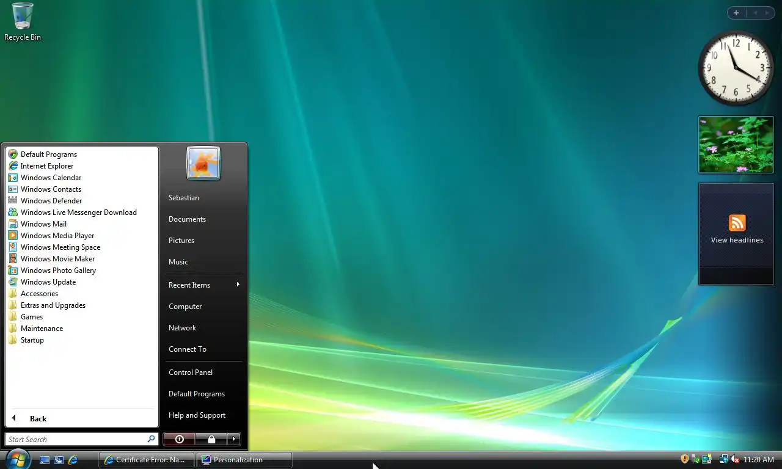Switch to Certificate Error taskbar window
Viewport: 782px width, 469px height.
click(147, 460)
